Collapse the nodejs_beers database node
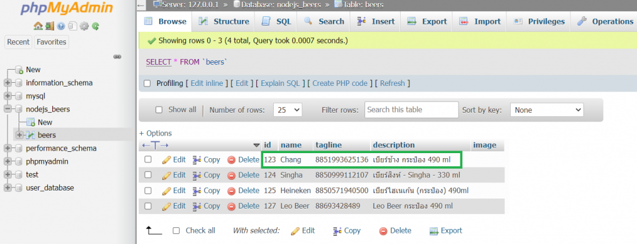The height and width of the screenshot is (244, 637). tap(7, 109)
